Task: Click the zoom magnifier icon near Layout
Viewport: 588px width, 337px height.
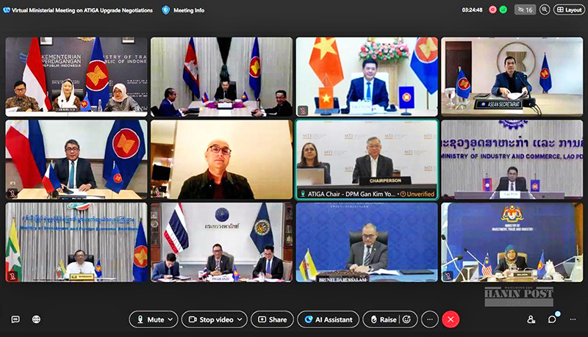Action: pyautogui.click(x=545, y=10)
